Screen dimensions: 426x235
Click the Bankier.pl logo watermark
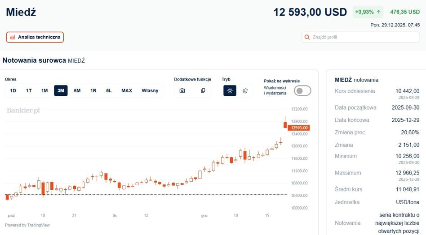23,111
